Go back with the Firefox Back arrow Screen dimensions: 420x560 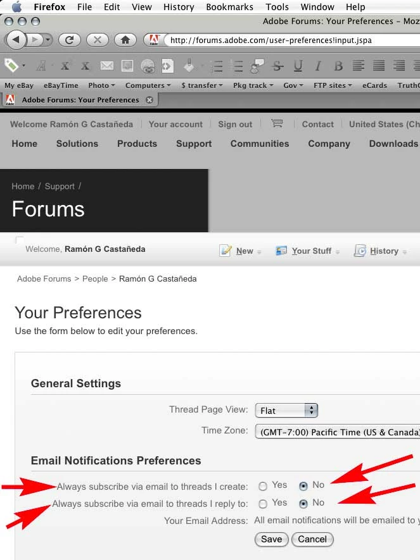click(x=16, y=40)
